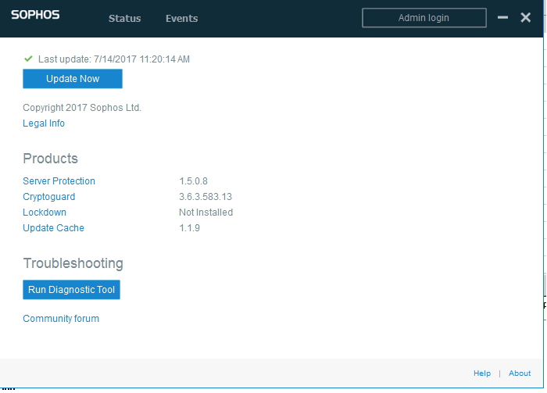
Task: Open the Help link
Action: 482,373
